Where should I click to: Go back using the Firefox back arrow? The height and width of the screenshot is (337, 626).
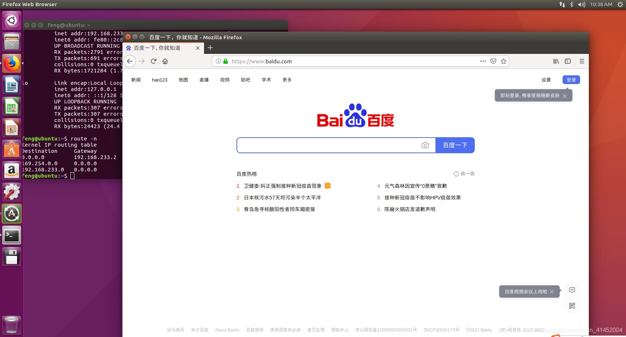(130, 61)
